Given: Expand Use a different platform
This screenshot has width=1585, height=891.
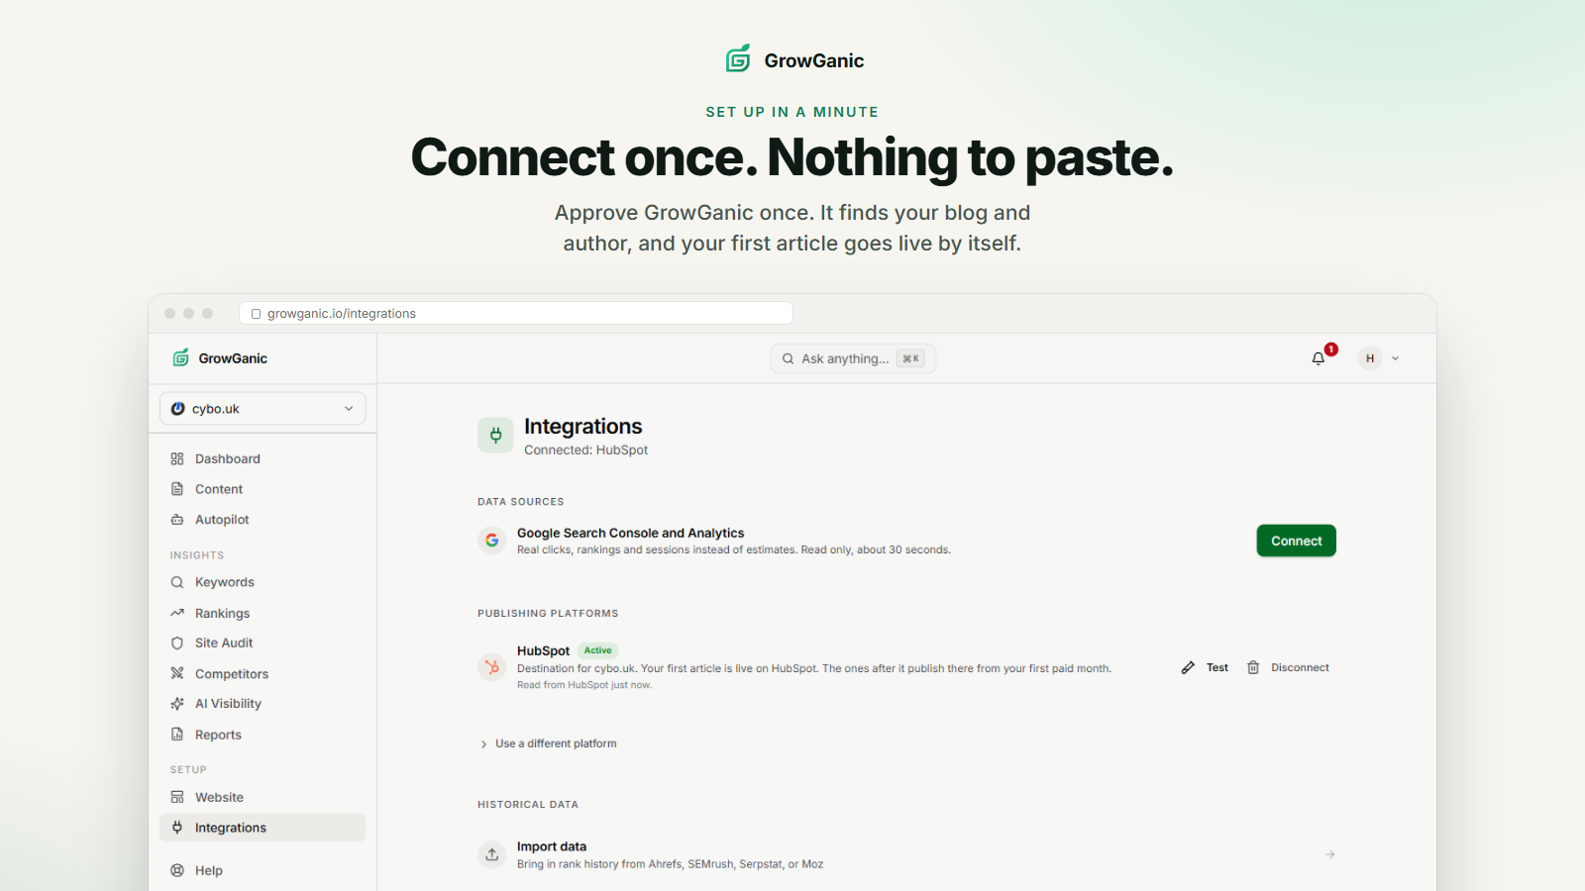Looking at the screenshot, I should tap(549, 743).
